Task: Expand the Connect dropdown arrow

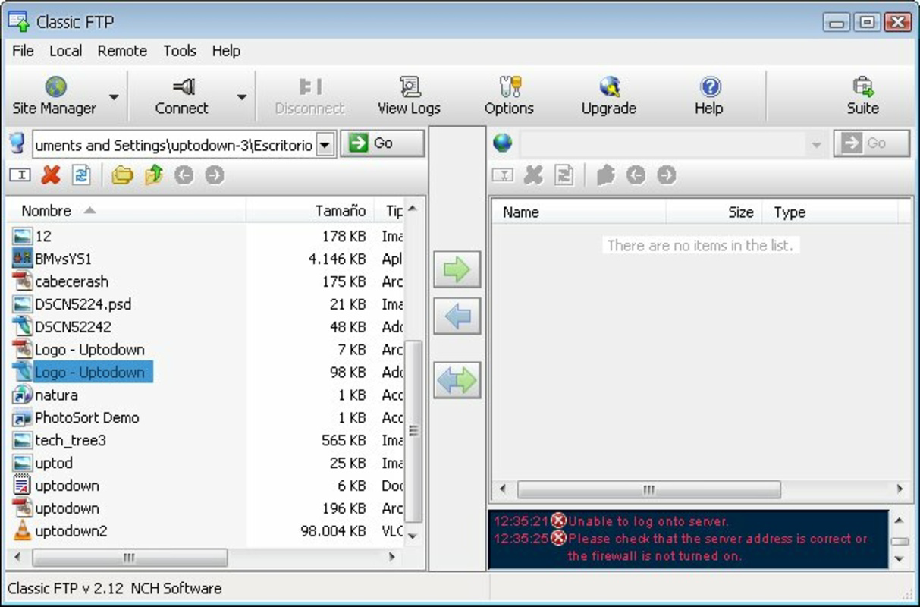Action: 242,96
